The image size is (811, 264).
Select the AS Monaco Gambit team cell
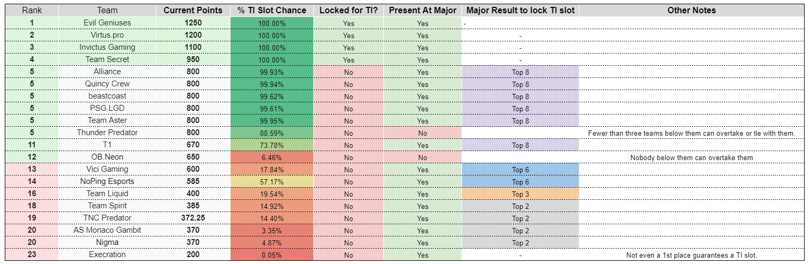coord(107,230)
